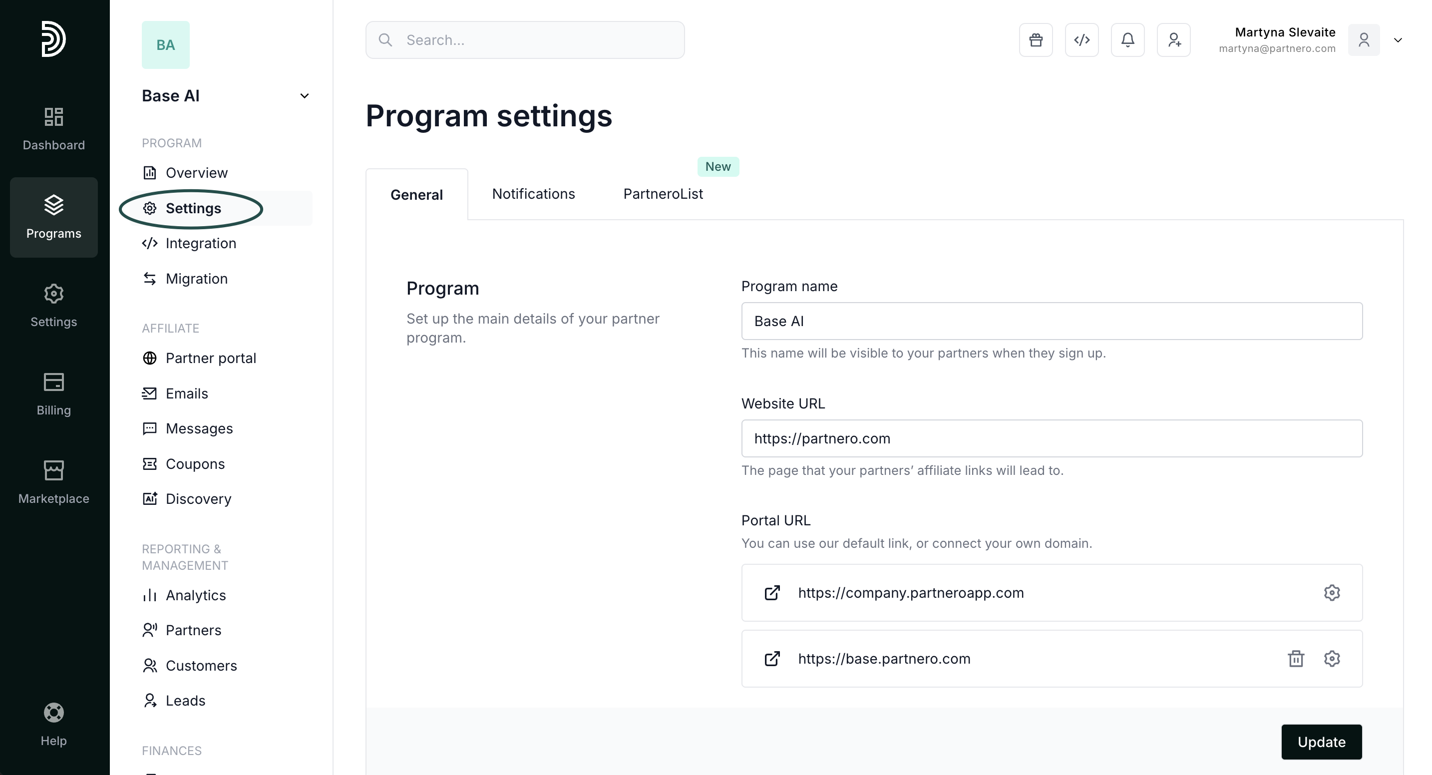This screenshot has width=1432, height=775.
Task: Click the Program name input field
Action: pos(1051,322)
